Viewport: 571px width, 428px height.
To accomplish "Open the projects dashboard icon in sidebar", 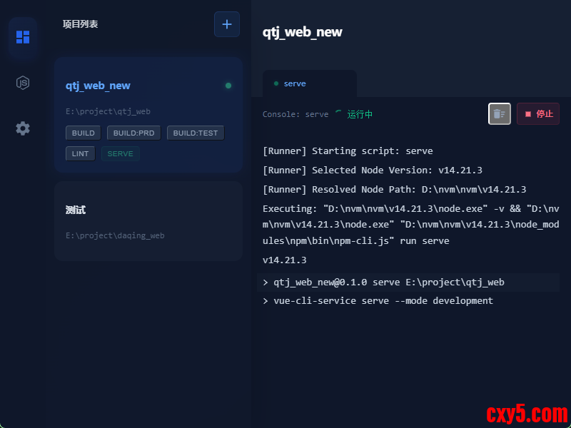I will tap(23, 37).
